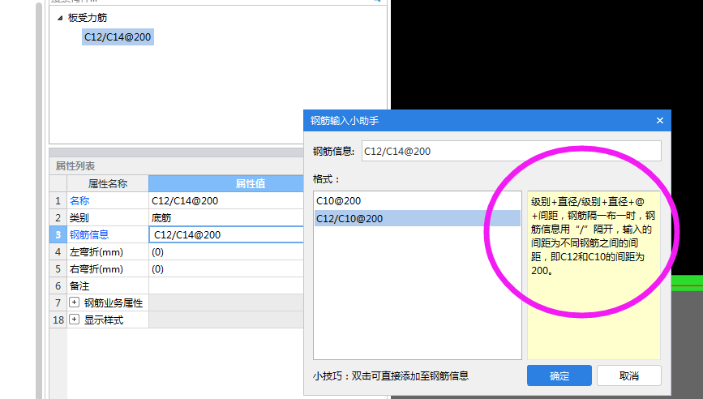Image resolution: width=703 pixels, height=399 pixels.
Task: Collapse the 板受力筋 tree node
Action: 60,19
